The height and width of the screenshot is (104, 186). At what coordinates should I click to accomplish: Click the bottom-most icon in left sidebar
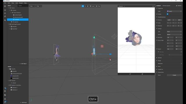(x=5, y=102)
